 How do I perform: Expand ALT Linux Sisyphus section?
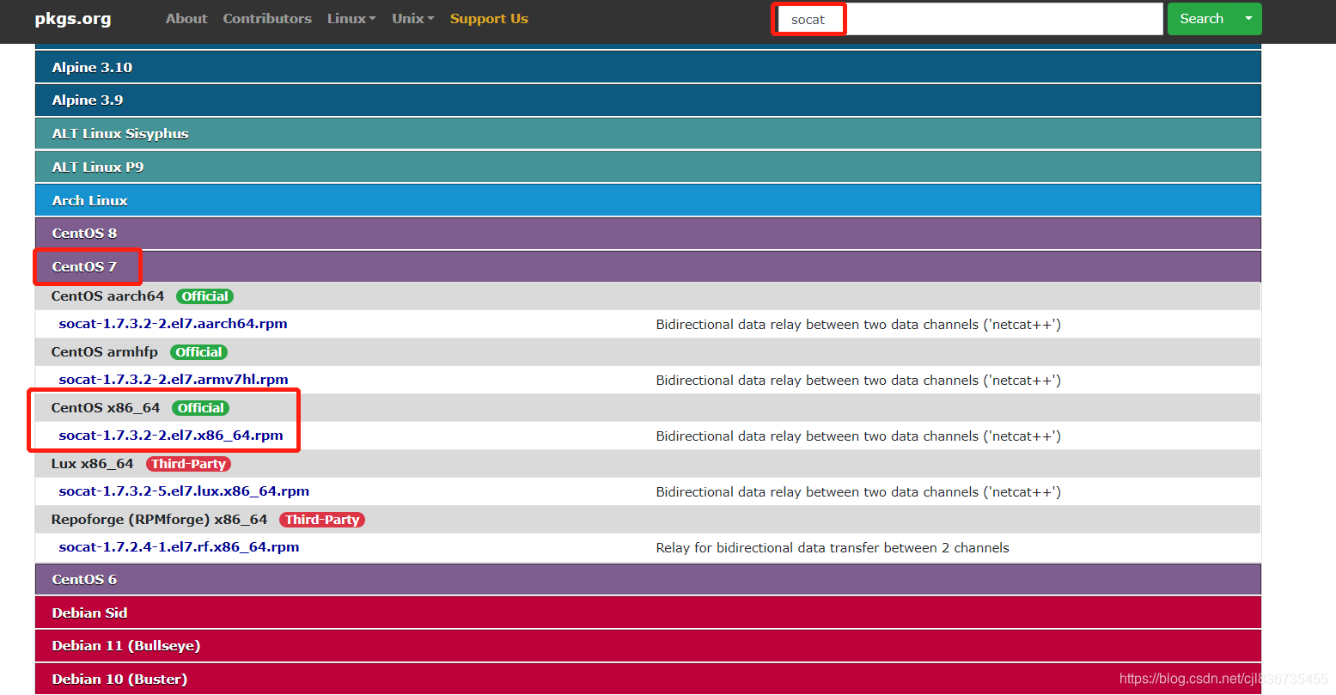pos(648,134)
